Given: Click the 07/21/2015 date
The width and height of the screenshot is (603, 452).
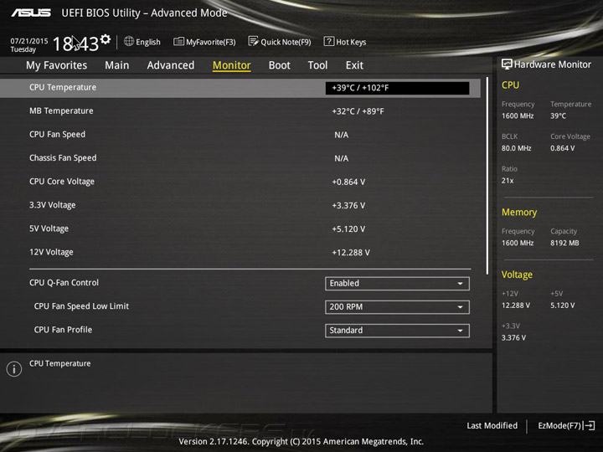Looking at the screenshot, I should tap(28, 41).
